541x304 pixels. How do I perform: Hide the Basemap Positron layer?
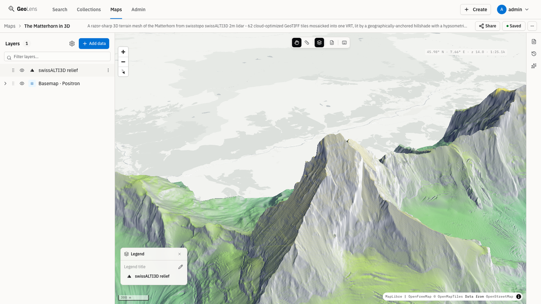[x=22, y=83]
